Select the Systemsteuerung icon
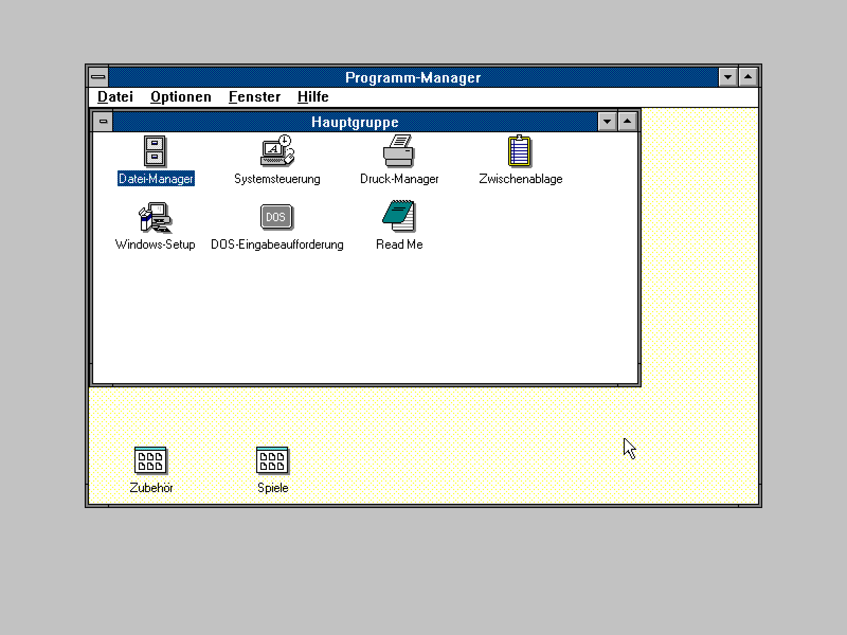This screenshot has height=635, width=847. pyautogui.click(x=277, y=151)
